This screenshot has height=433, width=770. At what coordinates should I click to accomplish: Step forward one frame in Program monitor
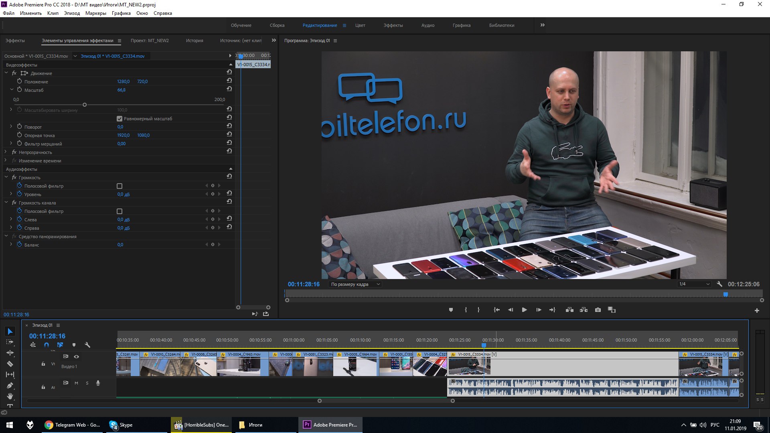tap(539, 310)
